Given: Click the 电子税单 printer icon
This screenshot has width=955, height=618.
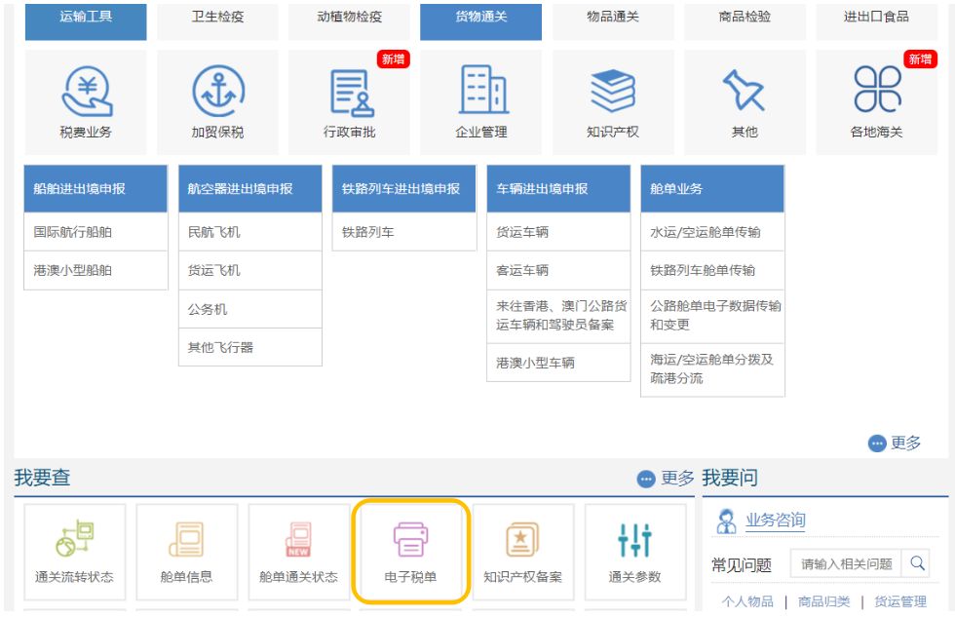Looking at the screenshot, I should (410, 539).
